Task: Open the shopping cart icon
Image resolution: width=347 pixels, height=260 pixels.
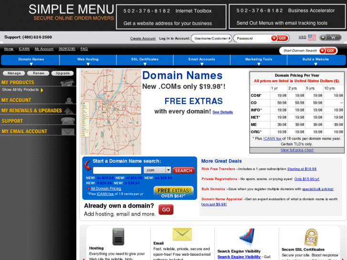Action: pyautogui.click(x=333, y=37)
